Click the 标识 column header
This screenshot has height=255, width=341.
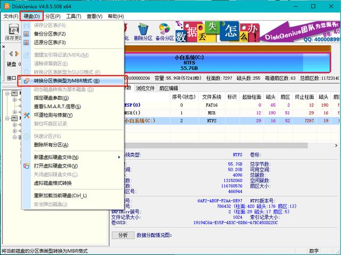click(232, 97)
